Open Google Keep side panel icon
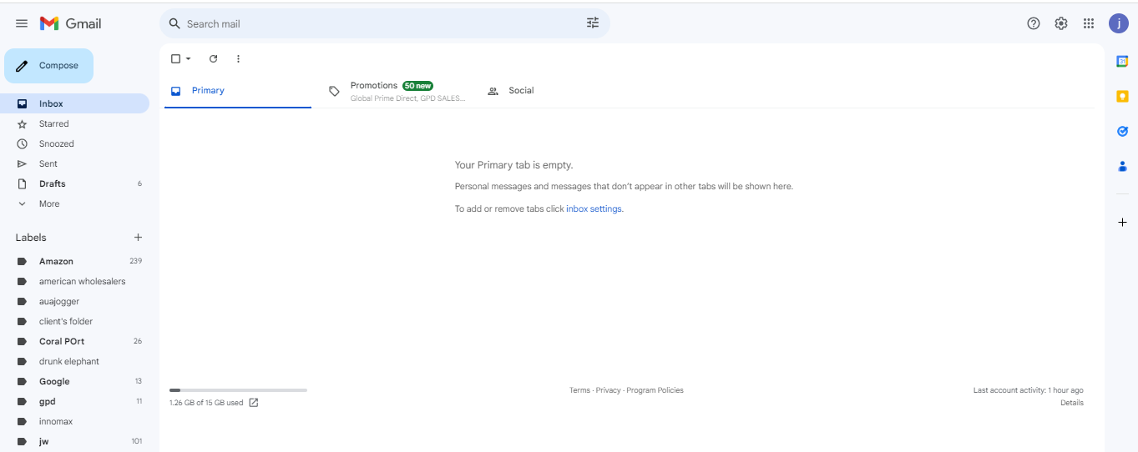The width and height of the screenshot is (1138, 452). (1122, 96)
